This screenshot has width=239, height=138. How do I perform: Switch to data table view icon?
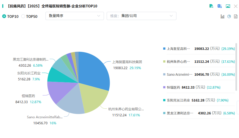236,16
